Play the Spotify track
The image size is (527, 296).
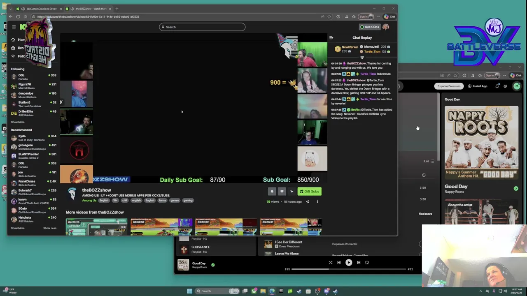349,262
